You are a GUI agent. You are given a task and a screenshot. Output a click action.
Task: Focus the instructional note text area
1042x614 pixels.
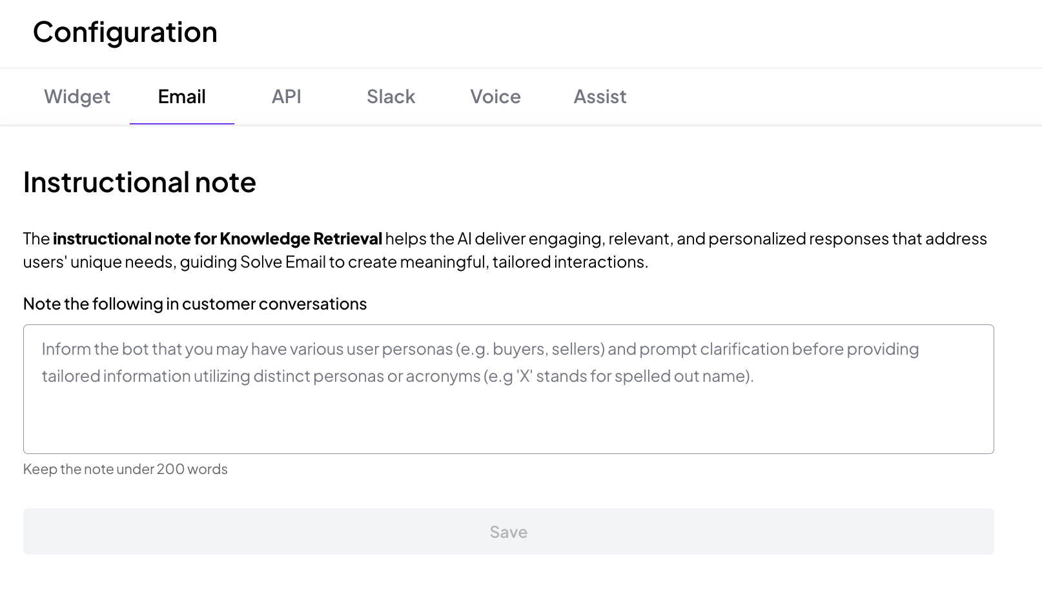509,389
